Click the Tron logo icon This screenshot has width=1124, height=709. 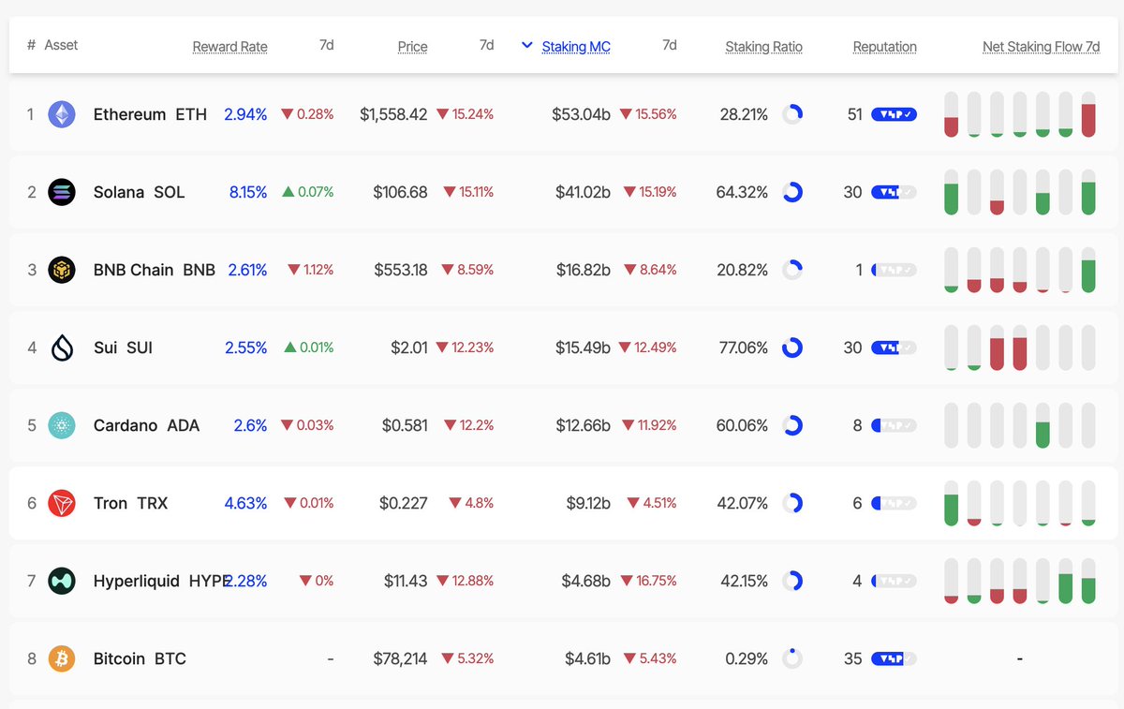pos(61,503)
